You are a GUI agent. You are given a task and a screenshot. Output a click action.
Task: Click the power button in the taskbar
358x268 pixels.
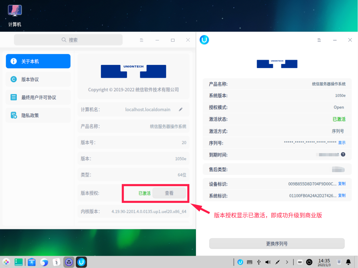[x=309, y=262]
